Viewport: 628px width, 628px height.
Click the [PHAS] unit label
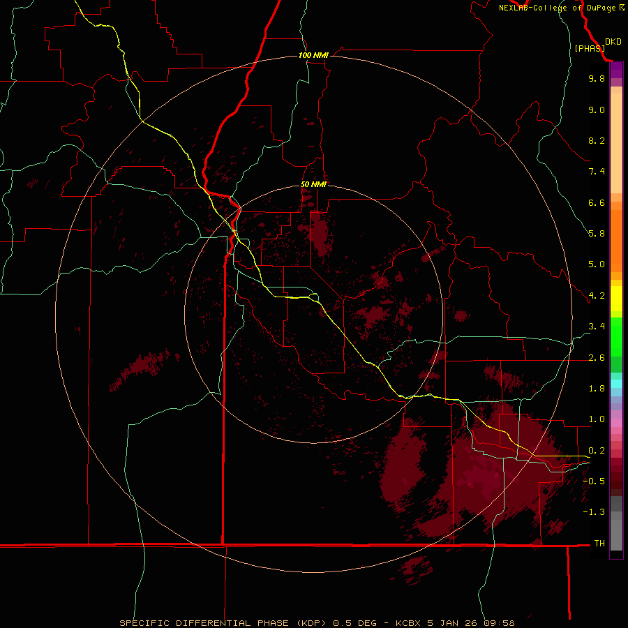click(590, 49)
